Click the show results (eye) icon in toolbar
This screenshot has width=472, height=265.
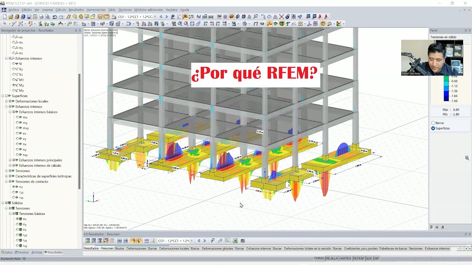pos(185,17)
